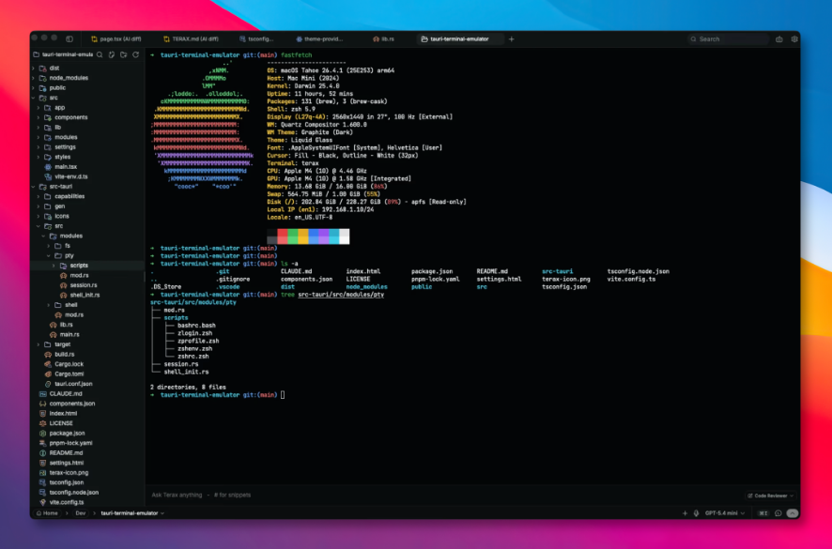The height and width of the screenshot is (549, 832).
Task: Click the React icon beside main.tsx
Action: (48, 166)
